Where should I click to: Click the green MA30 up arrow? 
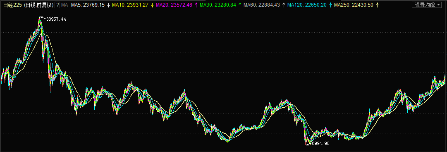239,5
